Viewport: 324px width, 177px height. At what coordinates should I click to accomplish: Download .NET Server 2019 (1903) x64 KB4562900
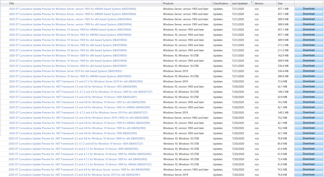[x=309, y=117]
